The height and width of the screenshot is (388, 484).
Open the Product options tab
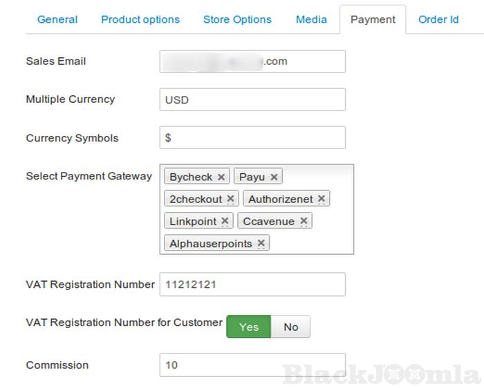[140, 19]
